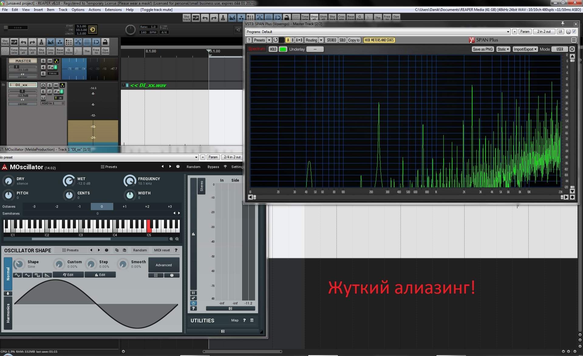583x356 pixels.
Task: Open the Import/Export dropdown
Action: pyautogui.click(x=525, y=49)
